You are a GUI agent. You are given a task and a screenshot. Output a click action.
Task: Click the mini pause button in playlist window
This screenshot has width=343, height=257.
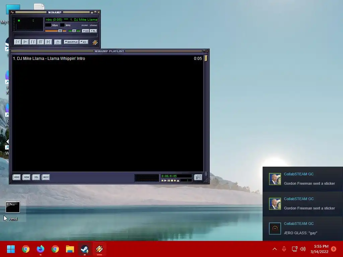coord(169,180)
